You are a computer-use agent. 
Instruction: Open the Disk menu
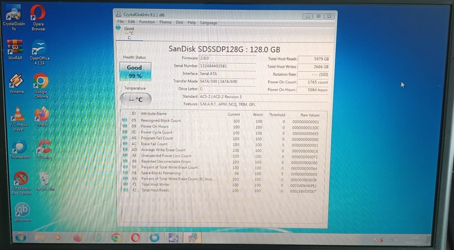(x=180, y=22)
